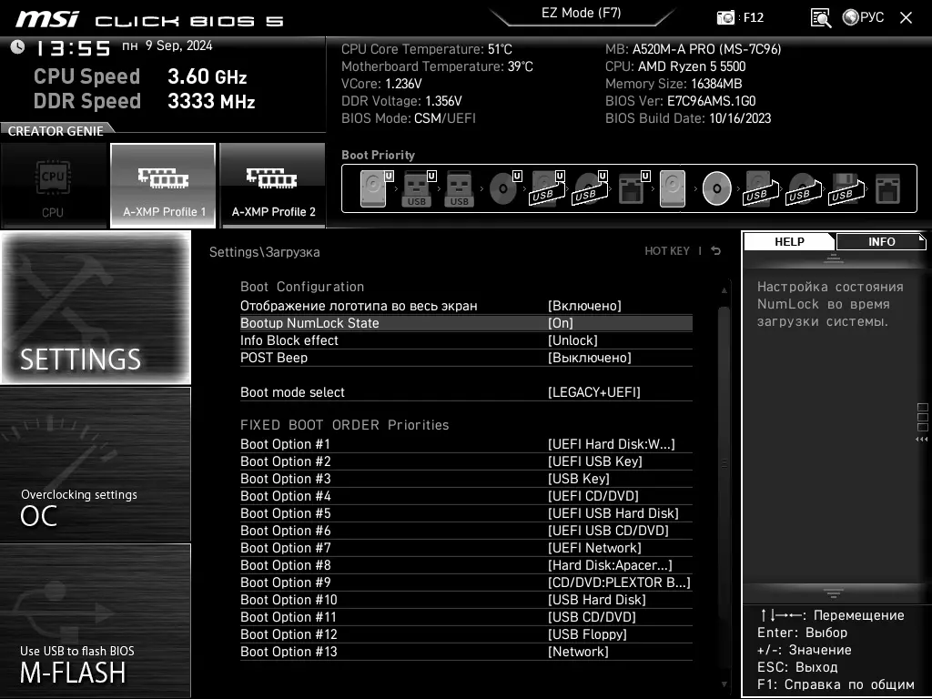Click the back arrow next to HOT KEY
The height and width of the screenshot is (699, 932).
716,251
